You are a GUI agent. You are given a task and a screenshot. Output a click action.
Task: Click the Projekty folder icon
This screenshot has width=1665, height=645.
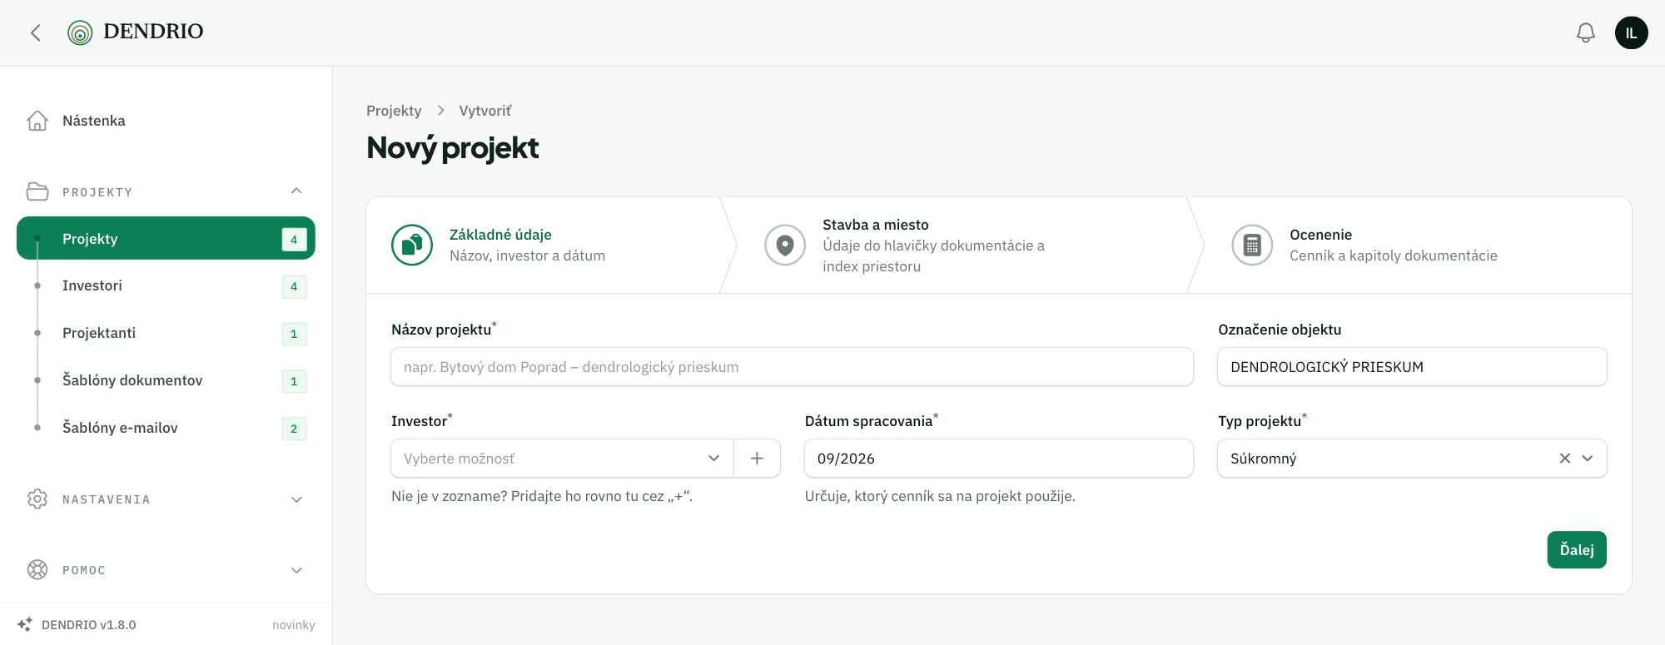click(x=37, y=191)
